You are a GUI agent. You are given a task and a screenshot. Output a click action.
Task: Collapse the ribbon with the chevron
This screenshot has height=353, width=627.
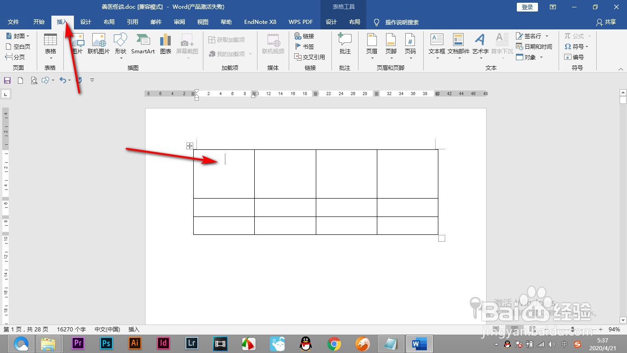(621, 68)
